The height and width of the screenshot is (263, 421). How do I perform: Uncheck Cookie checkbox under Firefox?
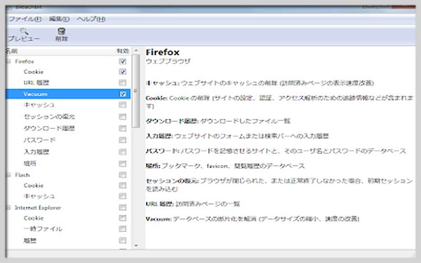click(123, 72)
